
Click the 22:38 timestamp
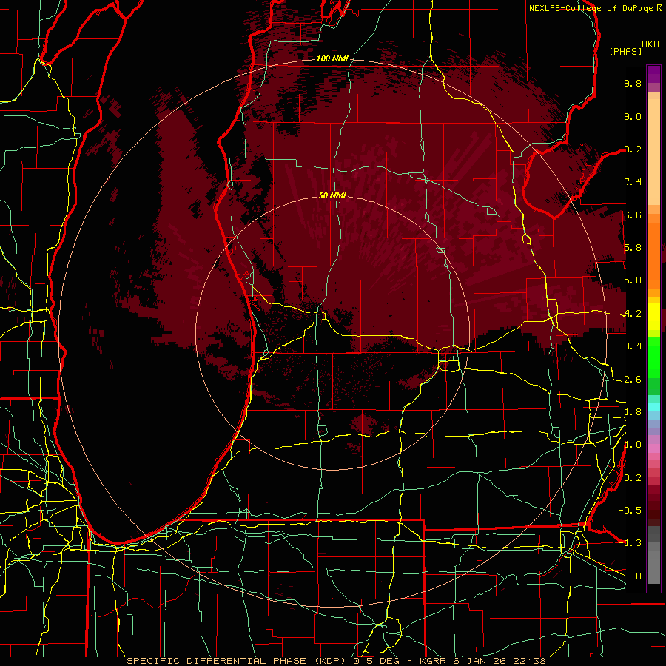[x=529, y=661]
